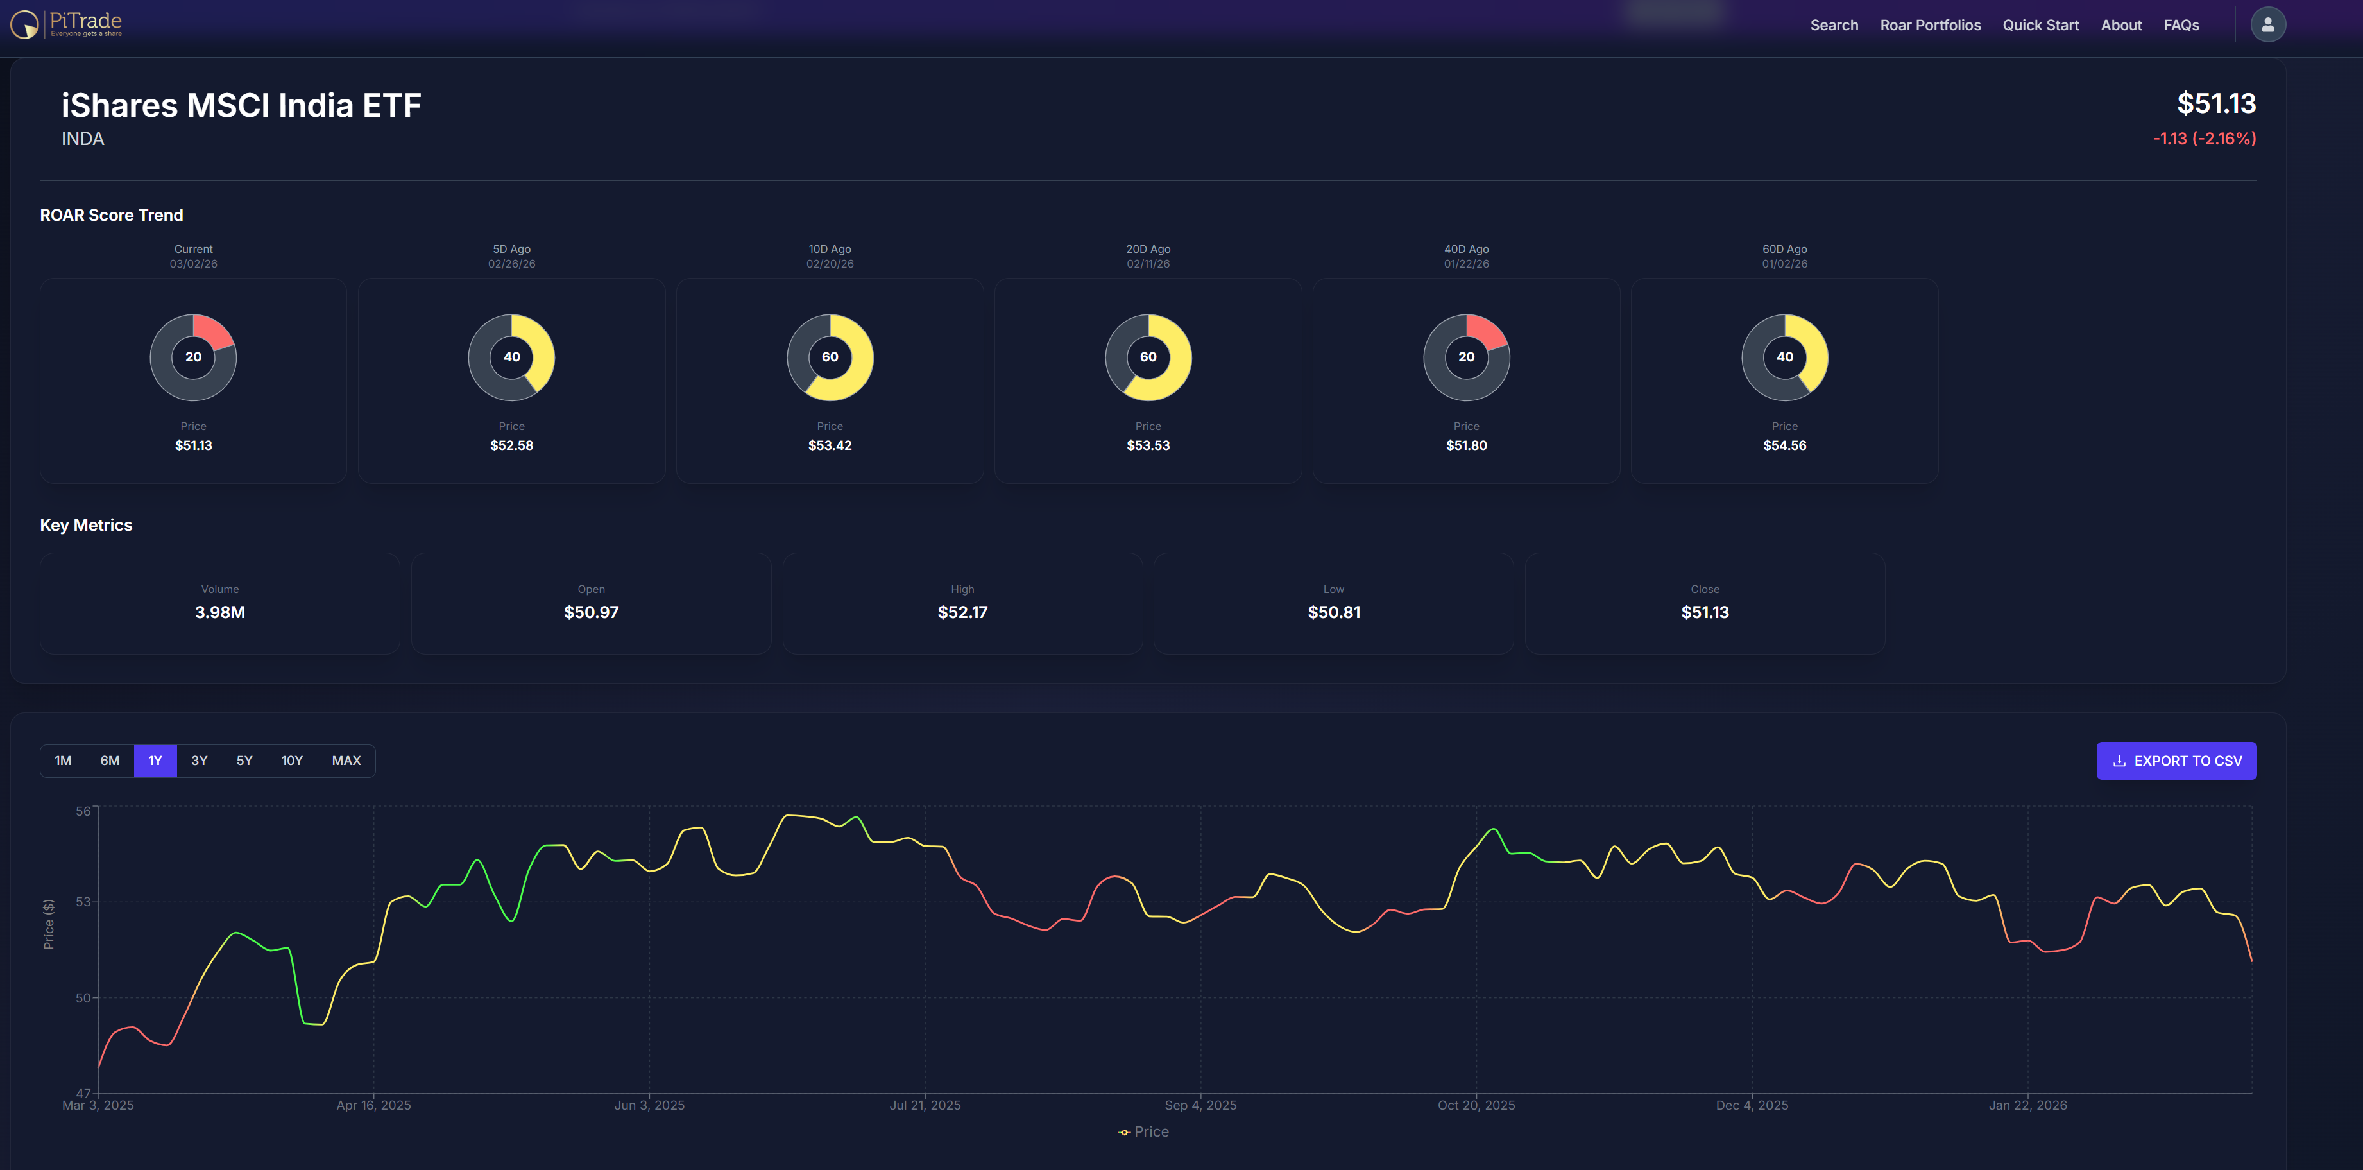Switch chart to 5Y range
Image resolution: width=2363 pixels, height=1170 pixels.
[x=244, y=761]
